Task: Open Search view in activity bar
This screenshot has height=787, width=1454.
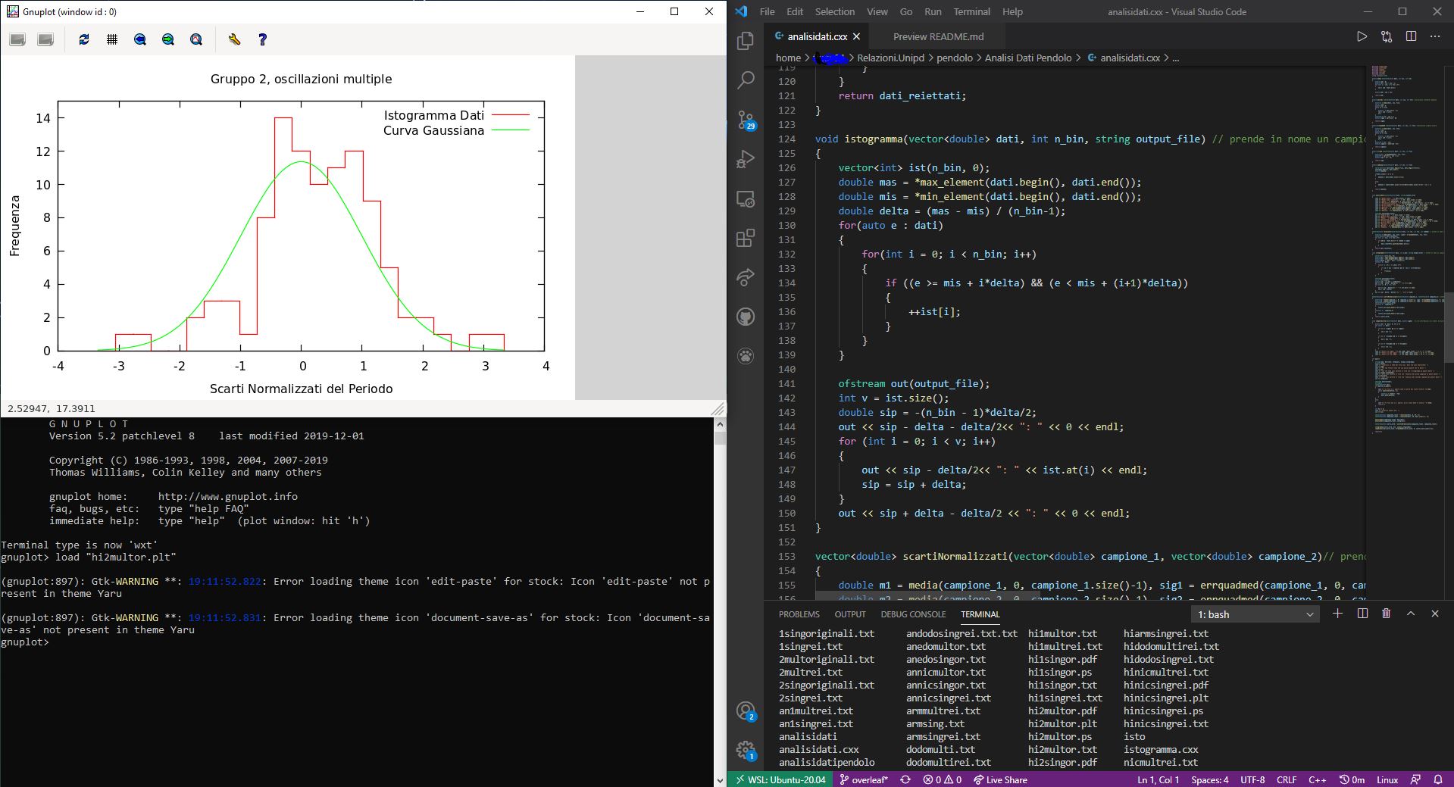Action: point(746,80)
